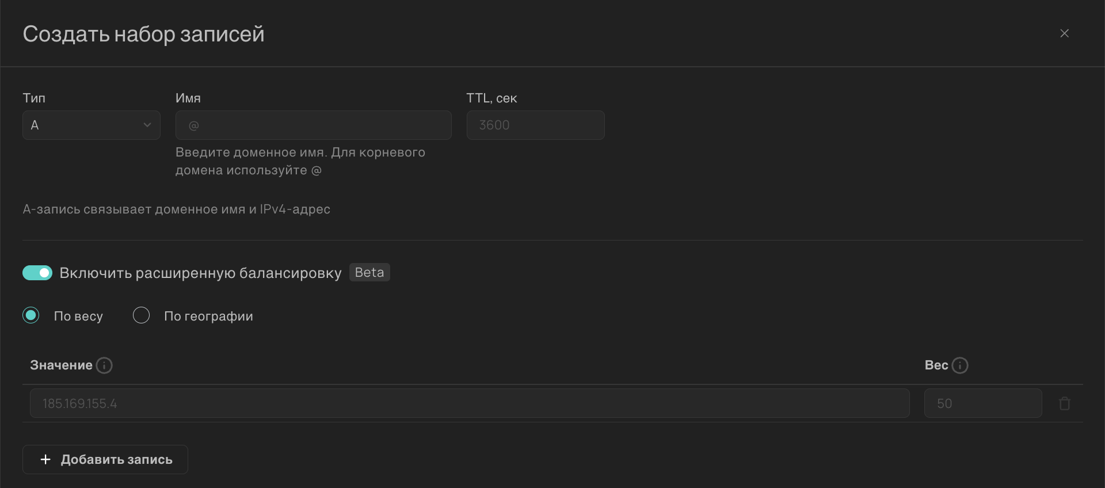Focus the "Имя" domain name field
The height and width of the screenshot is (488, 1105).
click(313, 125)
